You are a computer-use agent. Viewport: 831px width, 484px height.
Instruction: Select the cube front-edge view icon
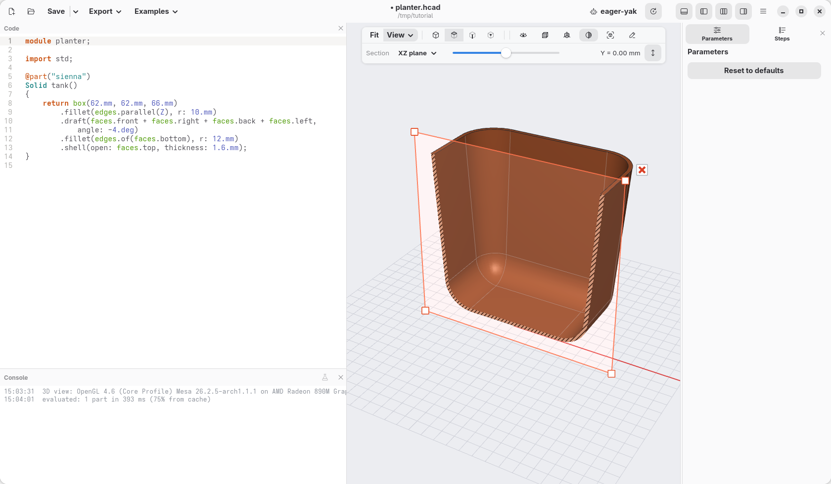pyautogui.click(x=472, y=35)
